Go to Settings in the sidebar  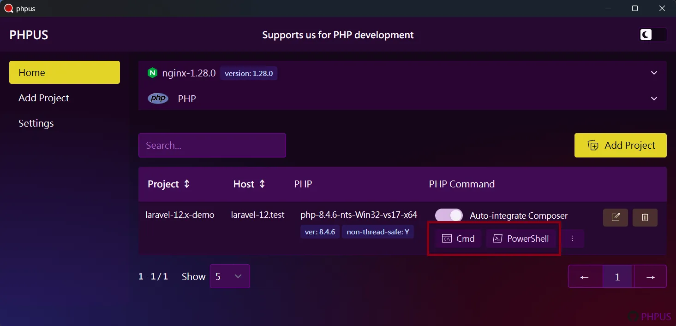65,123
